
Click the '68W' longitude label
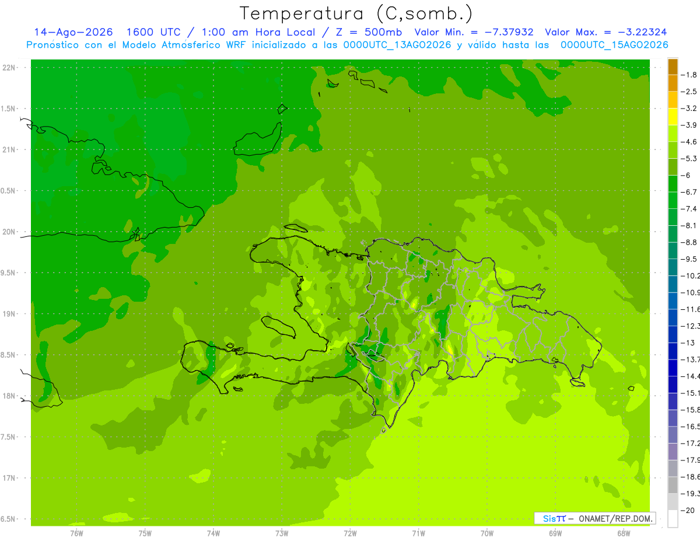click(624, 533)
